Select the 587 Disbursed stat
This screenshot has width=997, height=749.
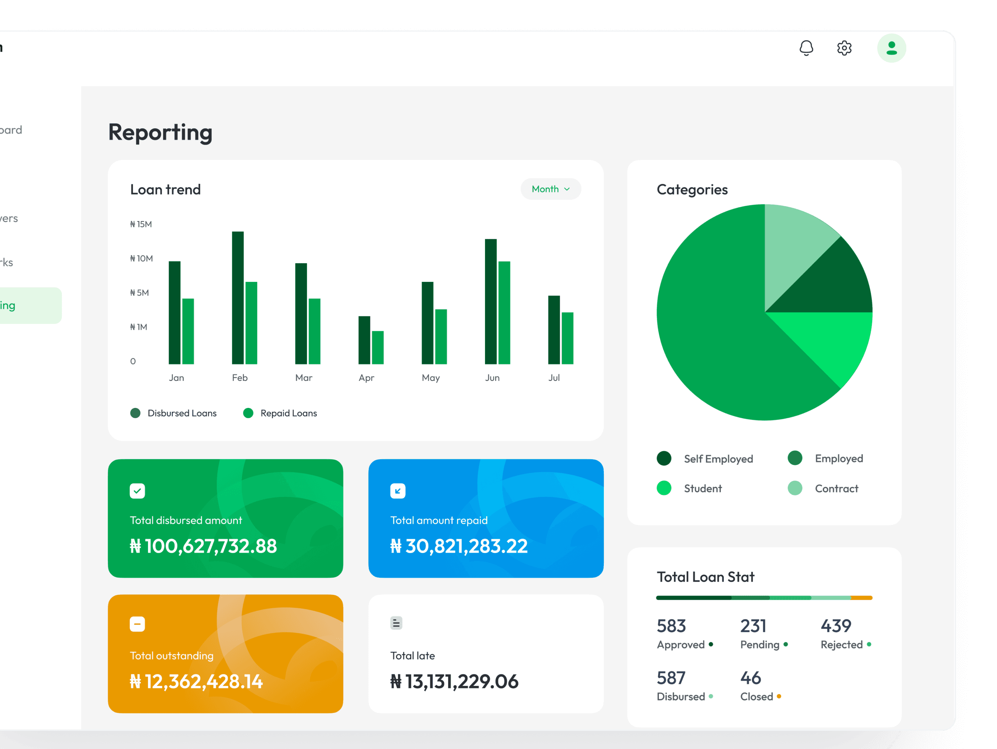coord(684,685)
